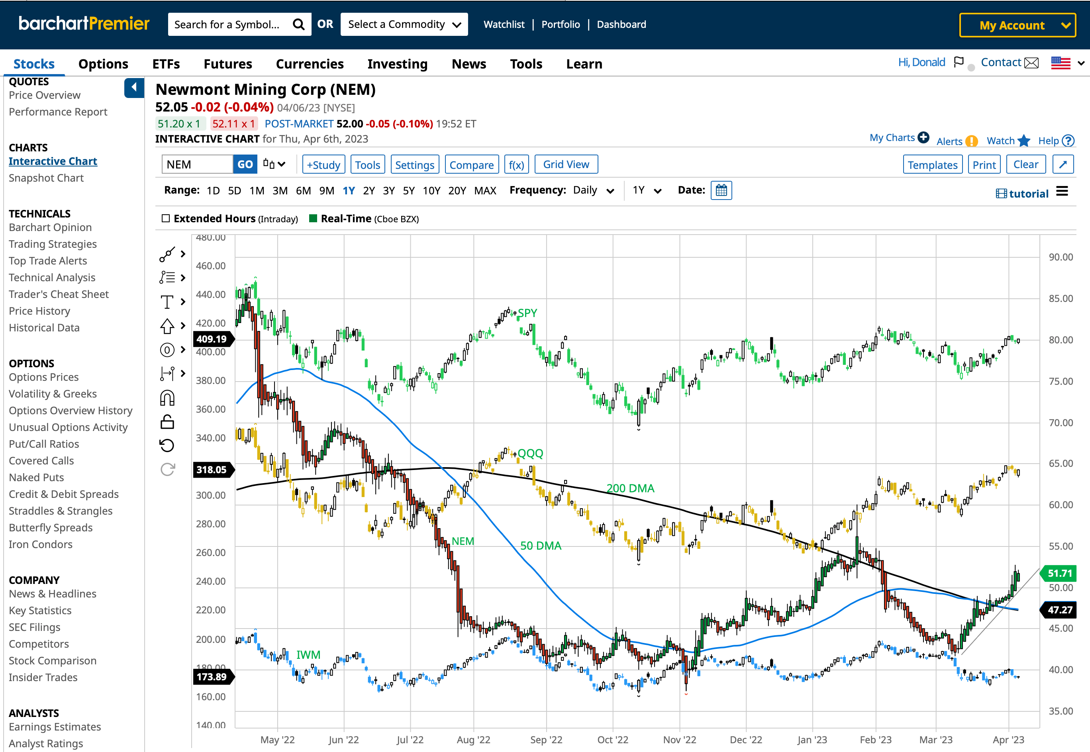Click the 409.19 SPY price label
This screenshot has width=1090, height=752.
click(213, 339)
